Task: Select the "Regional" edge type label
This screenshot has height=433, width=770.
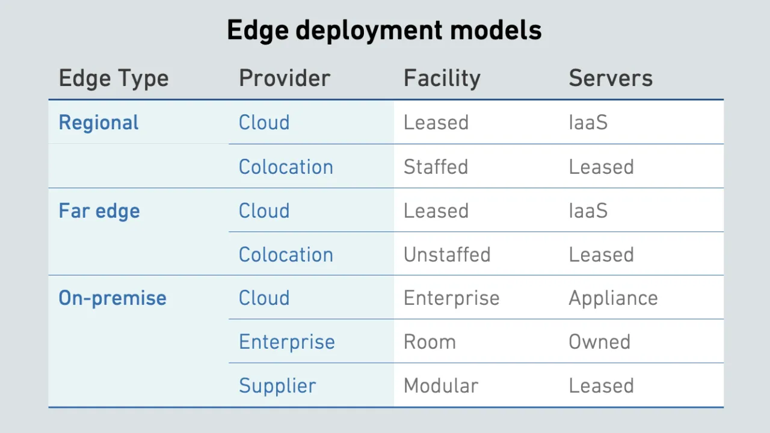Action: click(x=99, y=123)
